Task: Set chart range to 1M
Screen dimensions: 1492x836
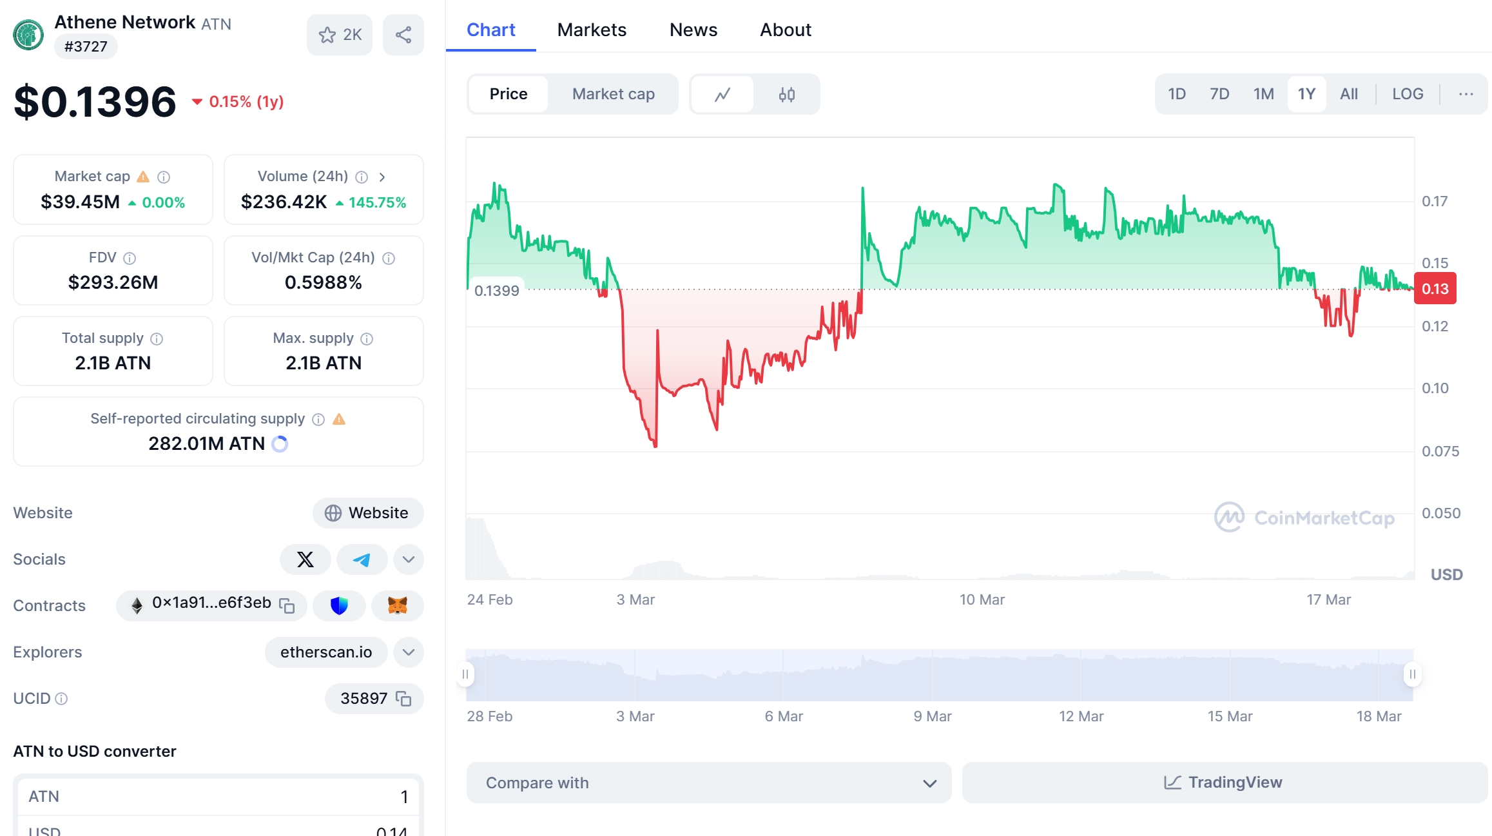Action: click(1263, 94)
